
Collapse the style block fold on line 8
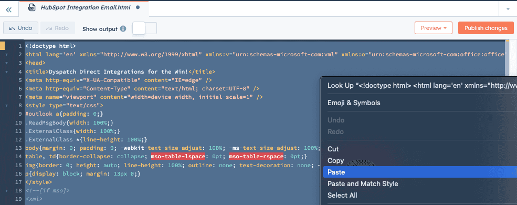pyautogui.click(x=7, y=106)
